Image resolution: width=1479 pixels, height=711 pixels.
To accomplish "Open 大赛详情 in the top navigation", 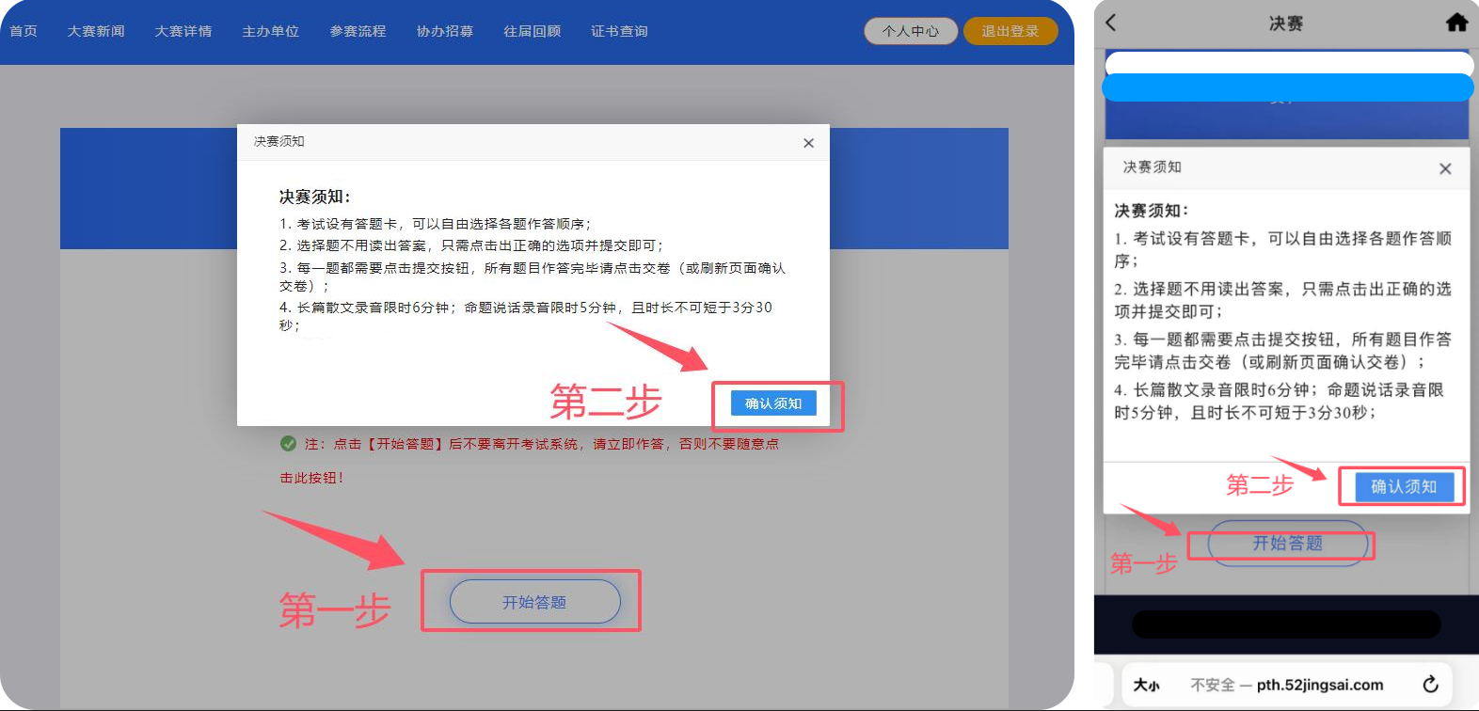I will pyautogui.click(x=183, y=31).
